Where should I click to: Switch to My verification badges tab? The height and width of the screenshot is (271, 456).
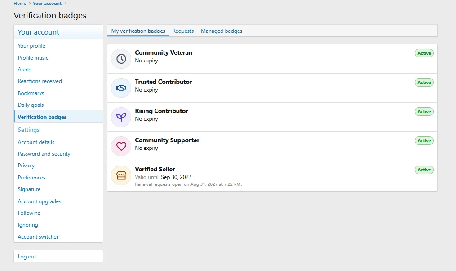tap(138, 31)
